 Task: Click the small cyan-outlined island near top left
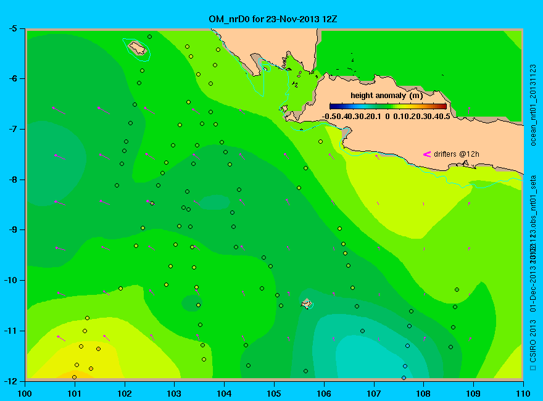point(138,49)
